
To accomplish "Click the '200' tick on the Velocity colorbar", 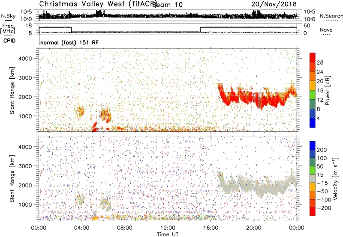I will tap(322, 150).
